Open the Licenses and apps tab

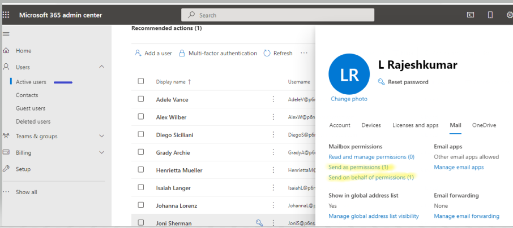coord(416,125)
